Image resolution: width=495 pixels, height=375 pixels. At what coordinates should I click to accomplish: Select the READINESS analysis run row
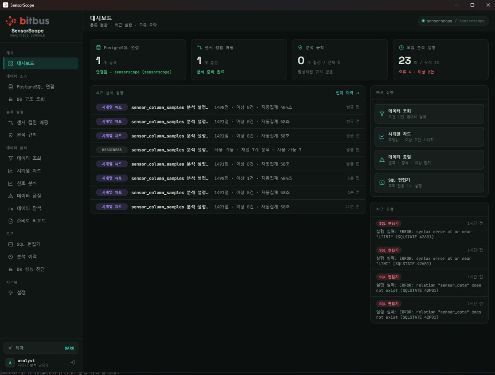coord(228,150)
